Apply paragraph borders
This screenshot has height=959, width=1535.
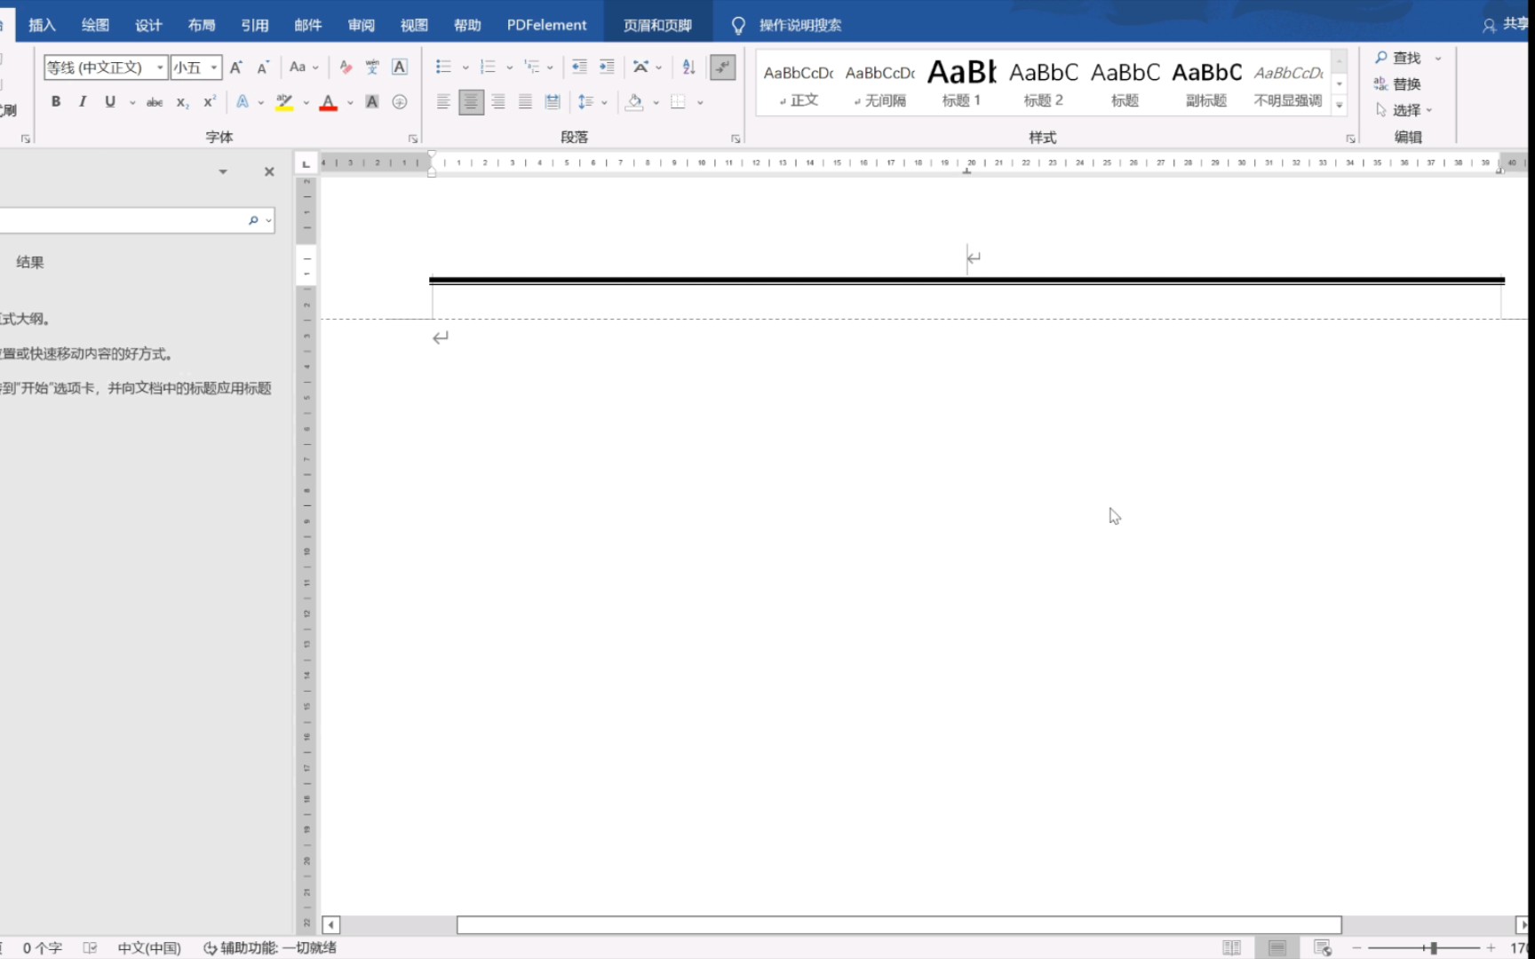tap(679, 102)
